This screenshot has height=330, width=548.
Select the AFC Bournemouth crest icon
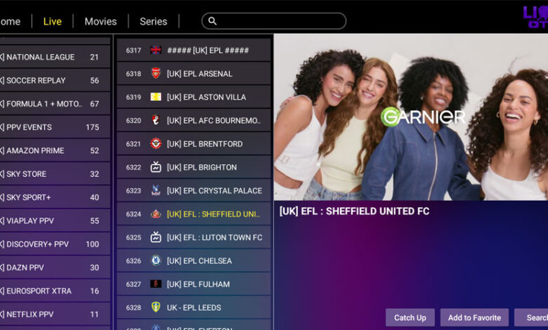156,121
